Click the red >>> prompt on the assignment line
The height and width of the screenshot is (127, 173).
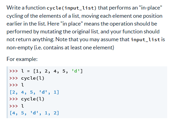pyautogui.click(x=14, y=71)
